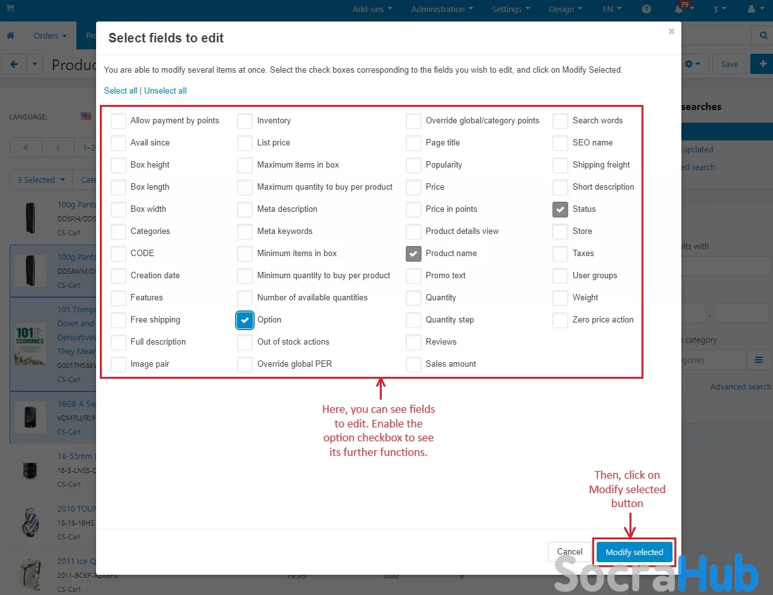Check the Search words checkbox
The height and width of the screenshot is (595, 773).
(x=560, y=121)
